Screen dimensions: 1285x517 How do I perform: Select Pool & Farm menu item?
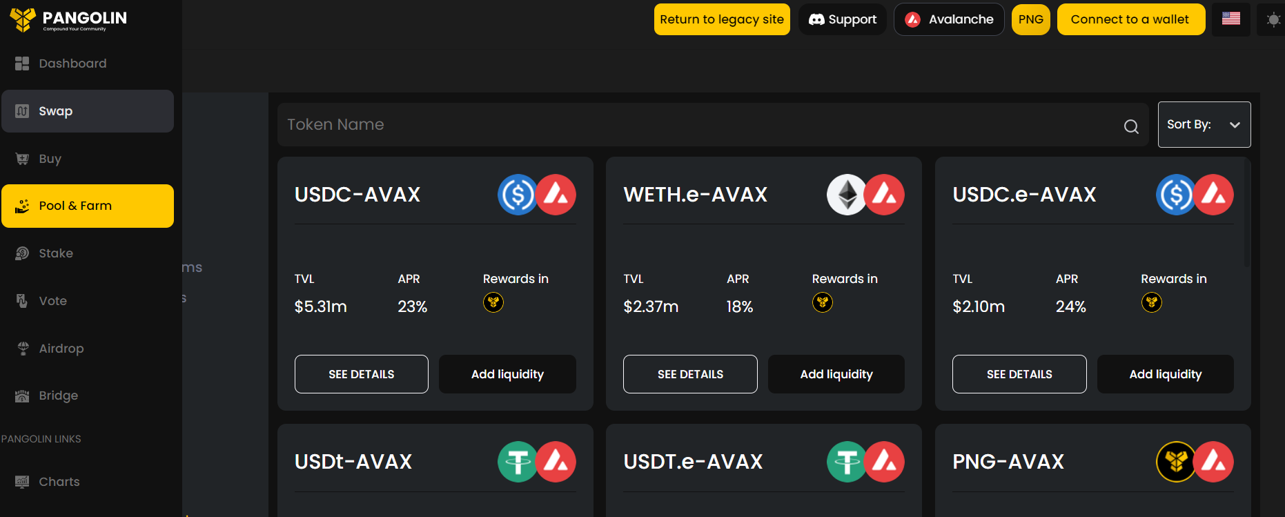tap(88, 206)
